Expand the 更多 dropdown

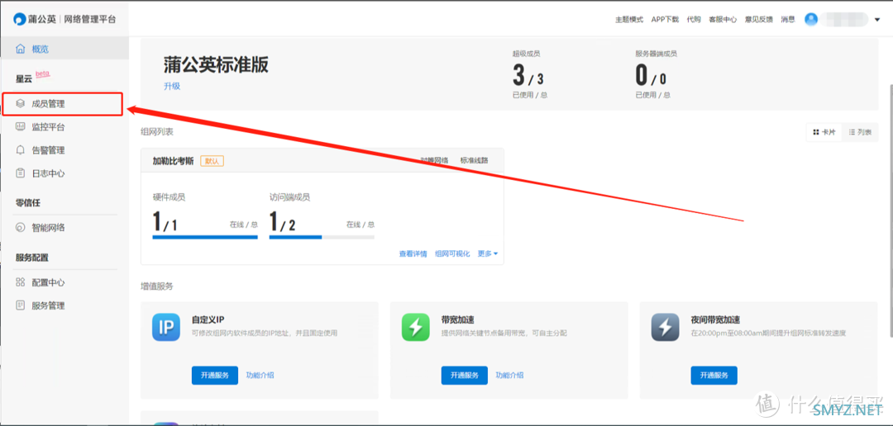488,253
